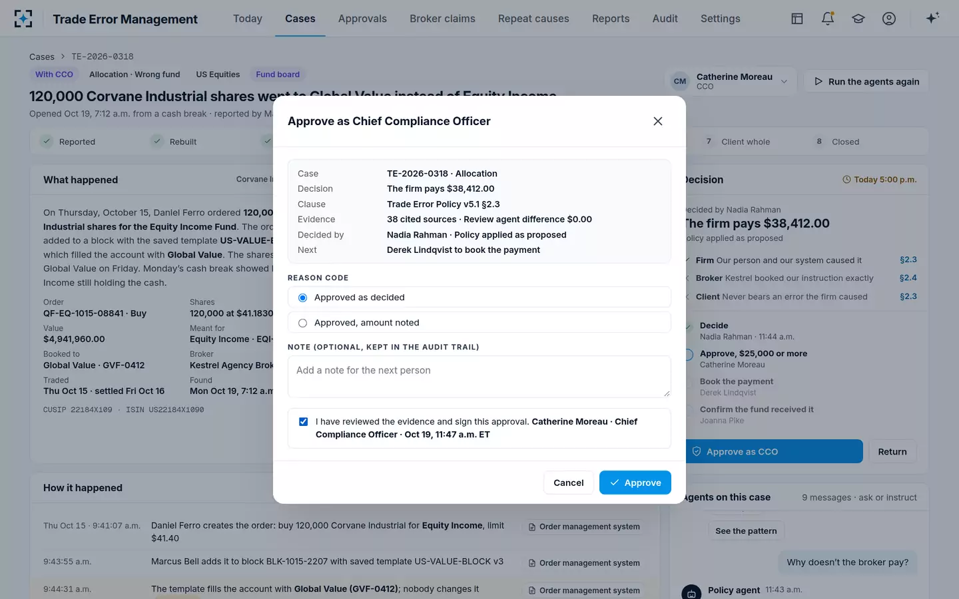Open the Repeat causes tab

coord(533,19)
